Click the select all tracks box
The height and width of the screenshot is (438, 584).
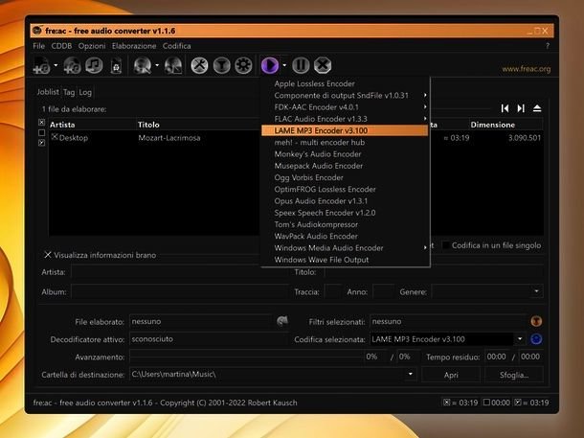(41, 123)
